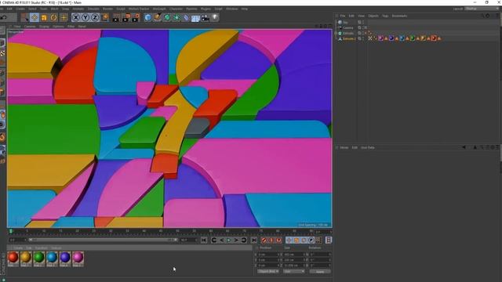Activate the Scale tool
Screen dimensions: 502x282
pos(44,17)
